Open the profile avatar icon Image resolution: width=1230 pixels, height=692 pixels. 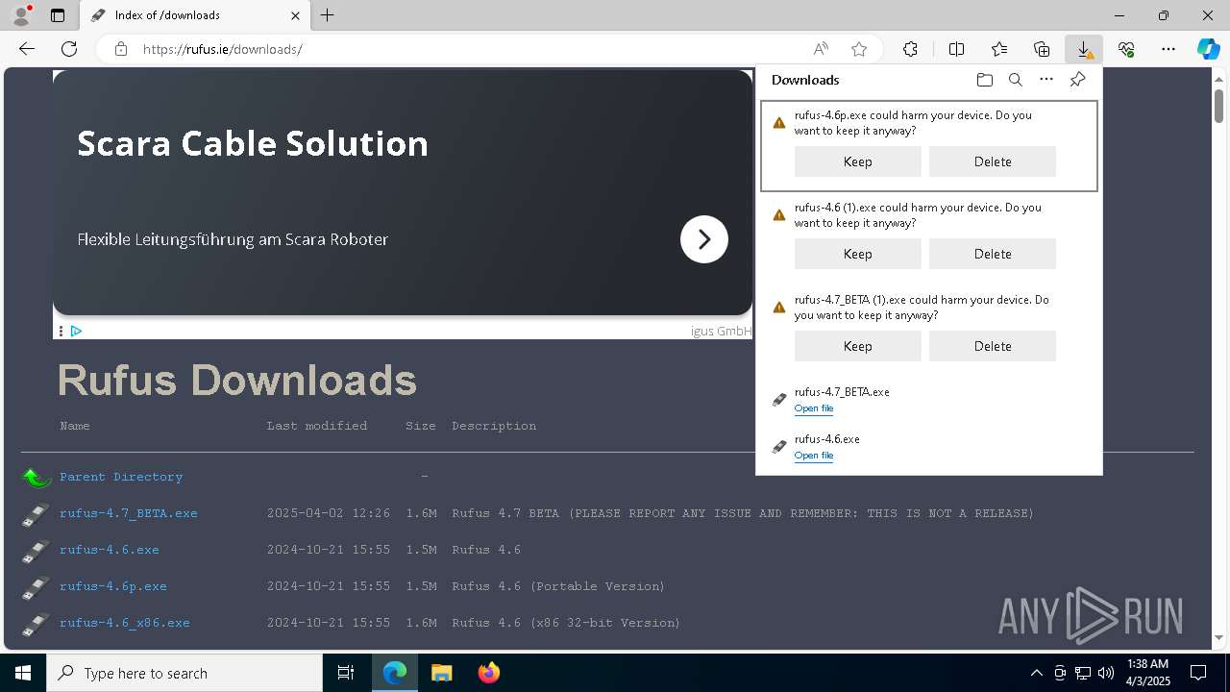pyautogui.click(x=20, y=15)
